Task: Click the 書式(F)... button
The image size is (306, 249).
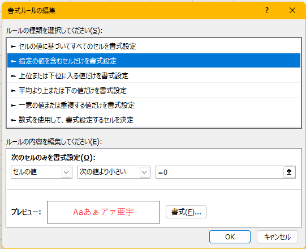Action: (x=186, y=212)
